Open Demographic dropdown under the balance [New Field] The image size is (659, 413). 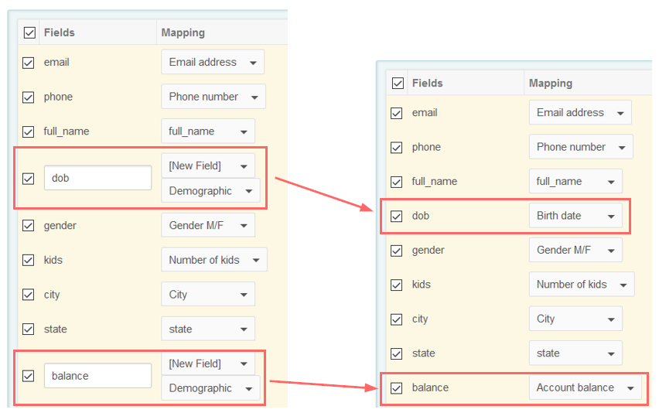pyautogui.click(x=210, y=388)
